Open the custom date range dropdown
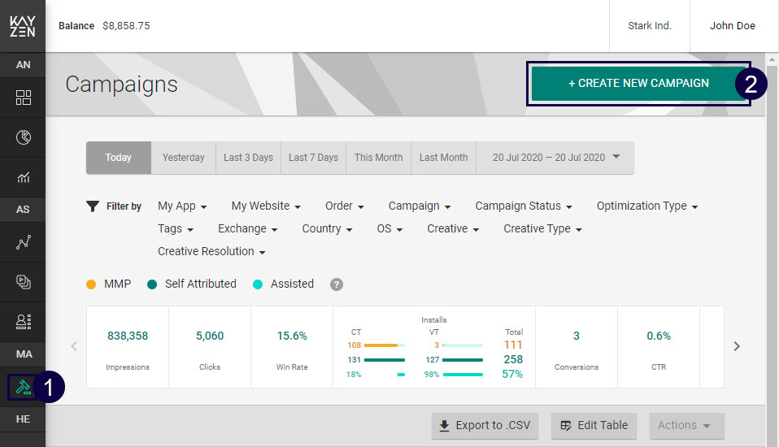 [x=555, y=158]
